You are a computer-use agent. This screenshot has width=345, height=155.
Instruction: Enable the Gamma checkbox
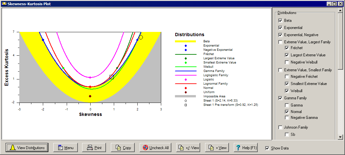point(287,105)
